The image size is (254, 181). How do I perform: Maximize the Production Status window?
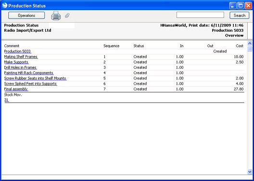coord(241,6)
